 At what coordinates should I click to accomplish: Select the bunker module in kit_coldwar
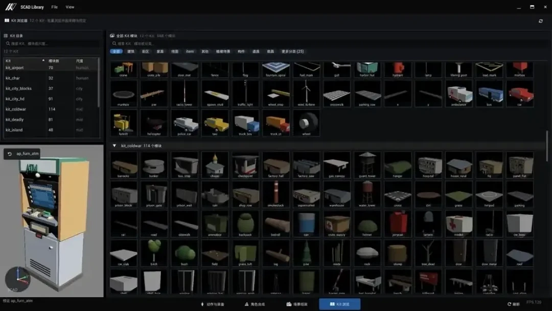(154, 165)
